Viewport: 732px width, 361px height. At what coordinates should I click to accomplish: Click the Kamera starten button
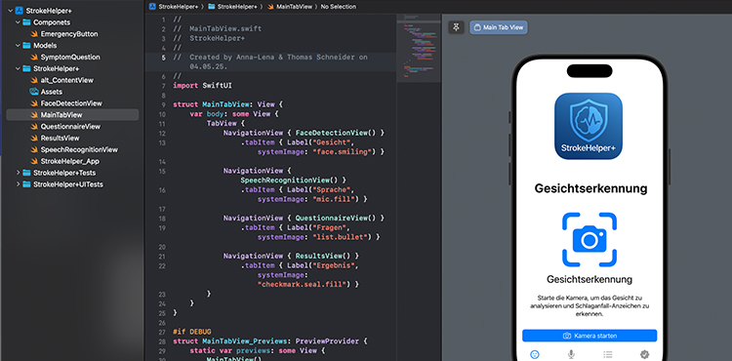[590, 336]
